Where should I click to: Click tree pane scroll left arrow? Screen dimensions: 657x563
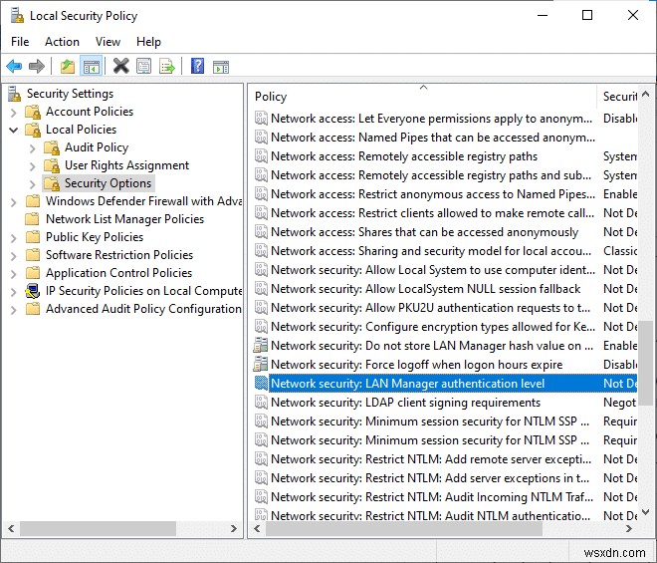pos(11,528)
